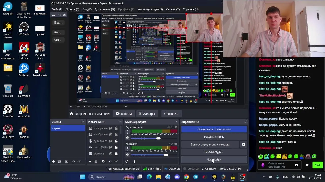Toggle visibility of Текст (GDI+) source

111,147
